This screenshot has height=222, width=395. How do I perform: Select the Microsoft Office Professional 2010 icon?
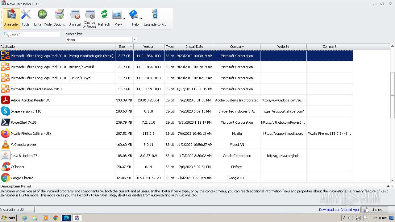coord(5,89)
